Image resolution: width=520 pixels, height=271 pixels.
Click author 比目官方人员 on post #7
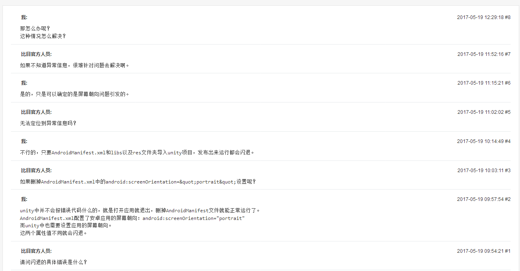[36, 54]
